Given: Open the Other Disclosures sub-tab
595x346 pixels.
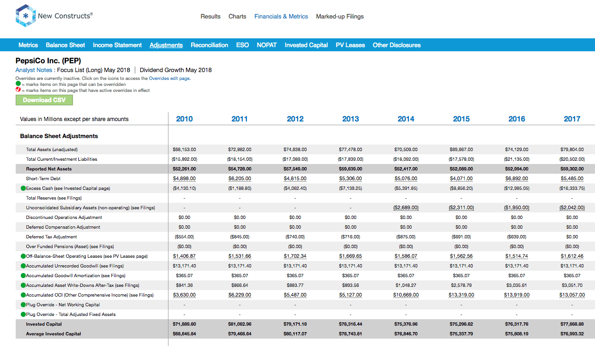Looking at the screenshot, I should [x=397, y=45].
